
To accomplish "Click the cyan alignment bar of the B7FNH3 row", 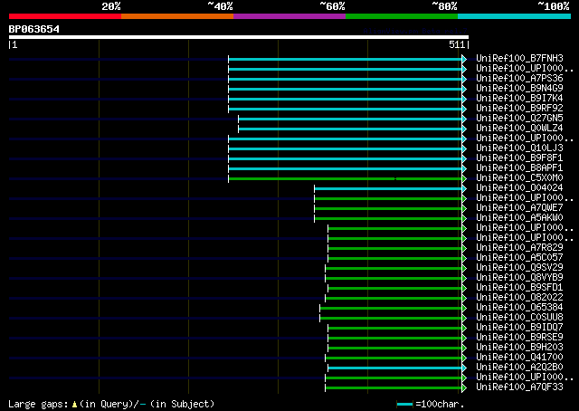I will pyautogui.click(x=346, y=59).
